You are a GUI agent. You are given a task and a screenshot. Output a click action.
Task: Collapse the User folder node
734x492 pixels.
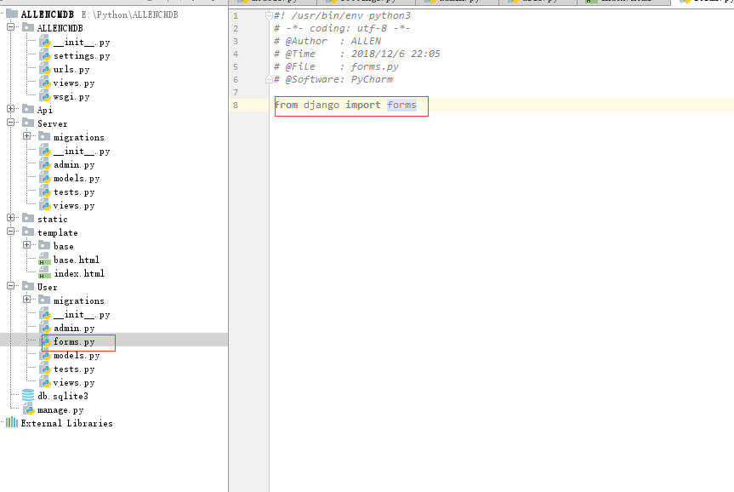(x=10, y=285)
